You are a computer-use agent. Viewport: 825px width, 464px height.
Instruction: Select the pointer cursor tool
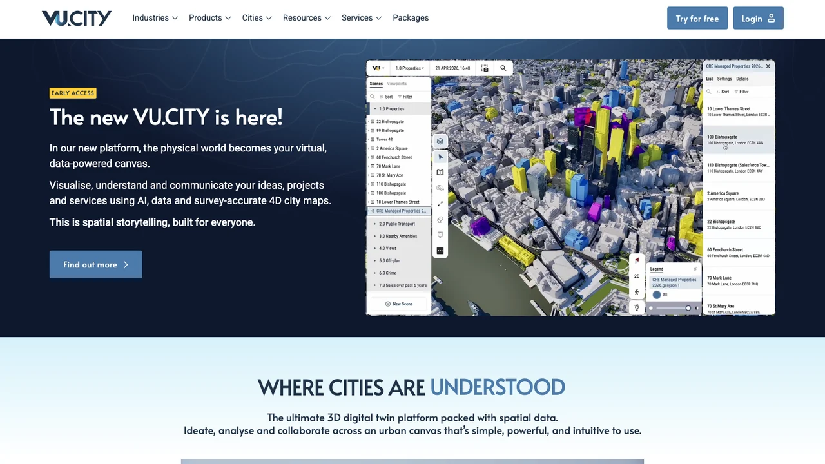[440, 157]
